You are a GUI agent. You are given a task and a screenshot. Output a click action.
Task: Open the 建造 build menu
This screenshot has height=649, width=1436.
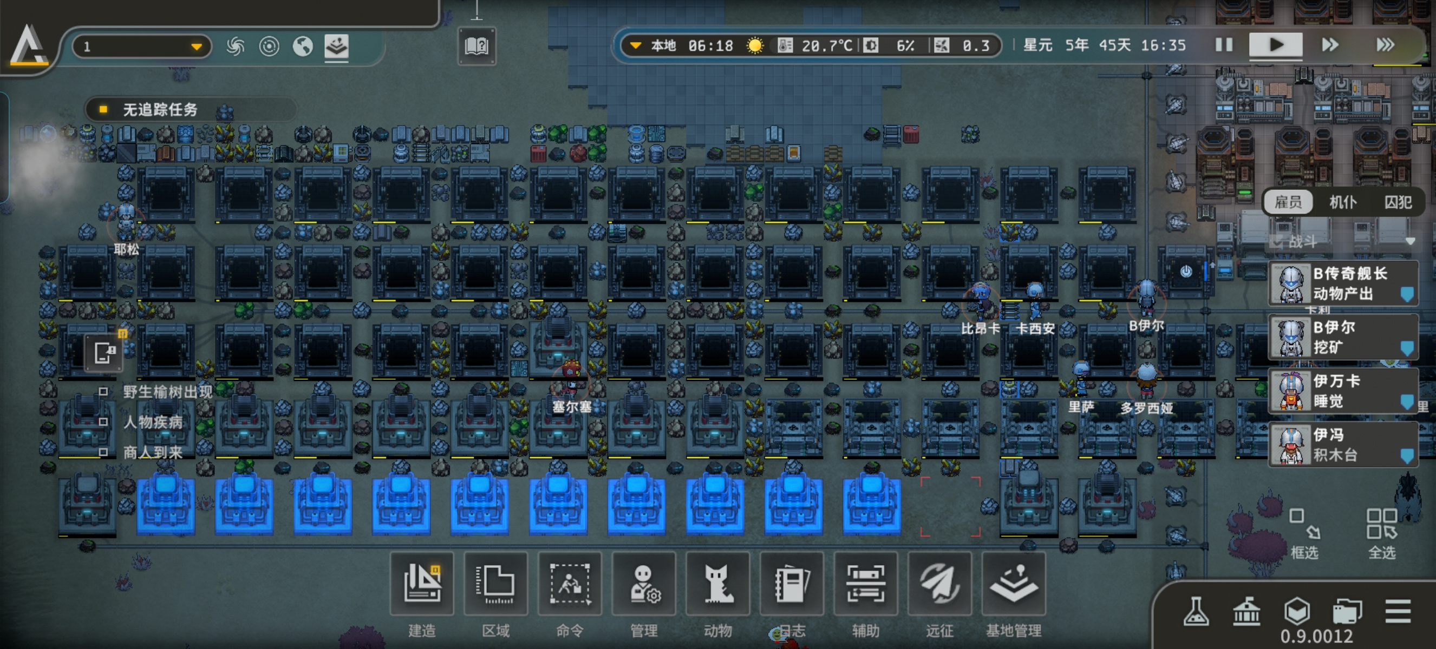421,584
